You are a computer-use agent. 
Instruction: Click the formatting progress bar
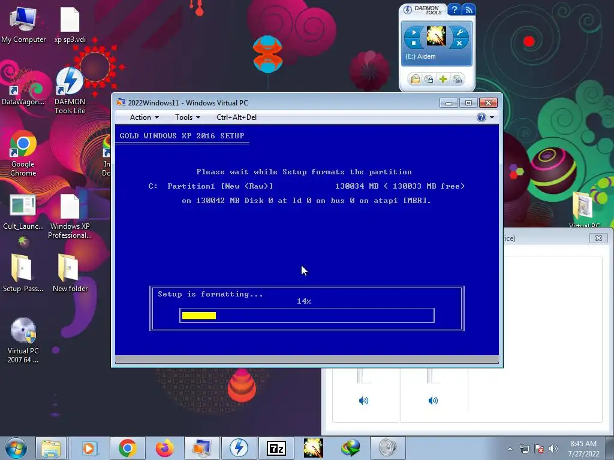pos(307,315)
